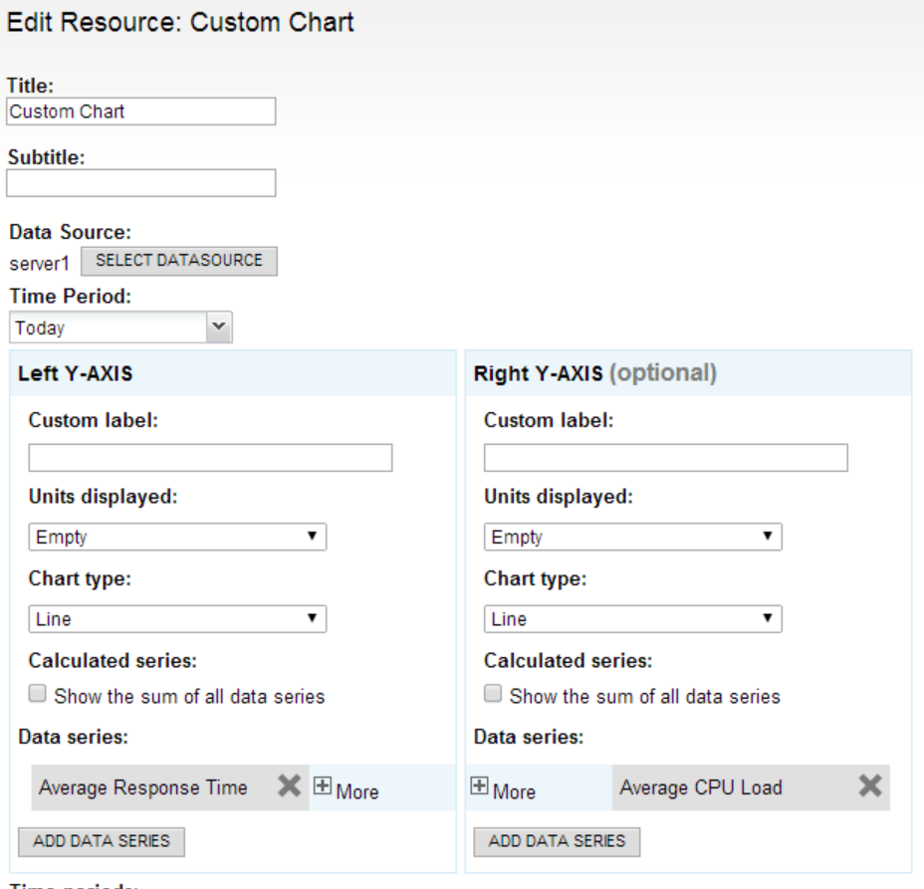
Task: Open Right Y-axis Chart type dropdown
Action: [632, 619]
